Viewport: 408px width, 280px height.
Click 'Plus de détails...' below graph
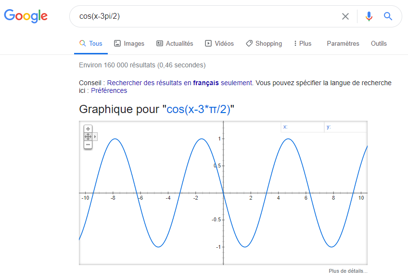click(x=348, y=271)
